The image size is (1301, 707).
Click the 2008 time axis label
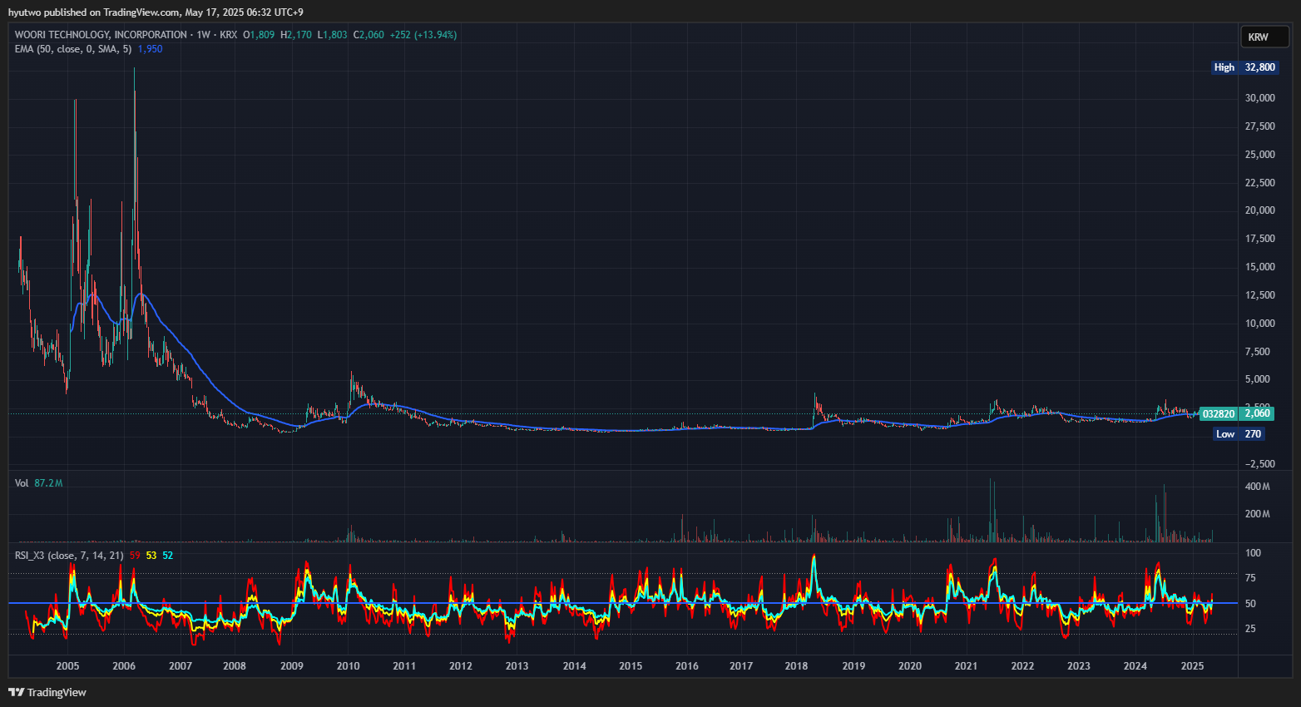[x=235, y=666]
